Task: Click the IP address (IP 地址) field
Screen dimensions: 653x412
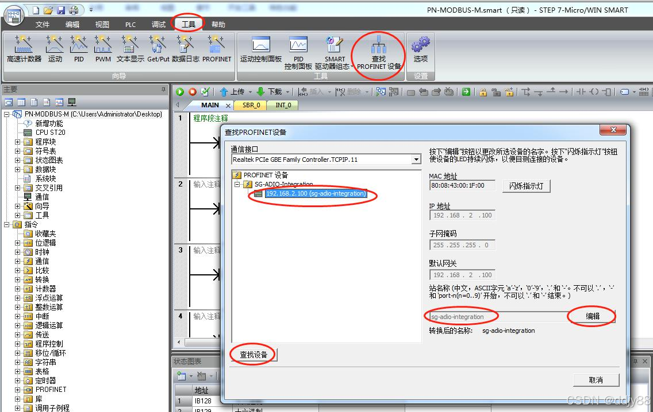Action: (x=462, y=215)
